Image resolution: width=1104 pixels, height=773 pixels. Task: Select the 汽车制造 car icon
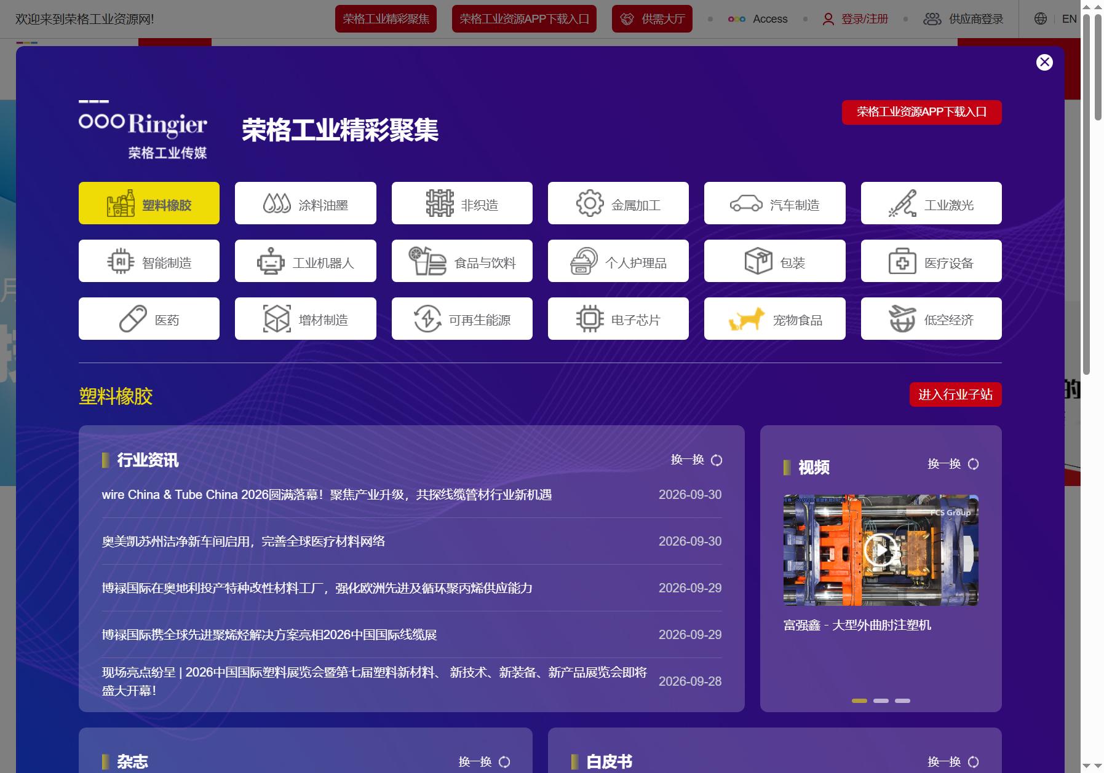pyautogui.click(x=746, y=203)
